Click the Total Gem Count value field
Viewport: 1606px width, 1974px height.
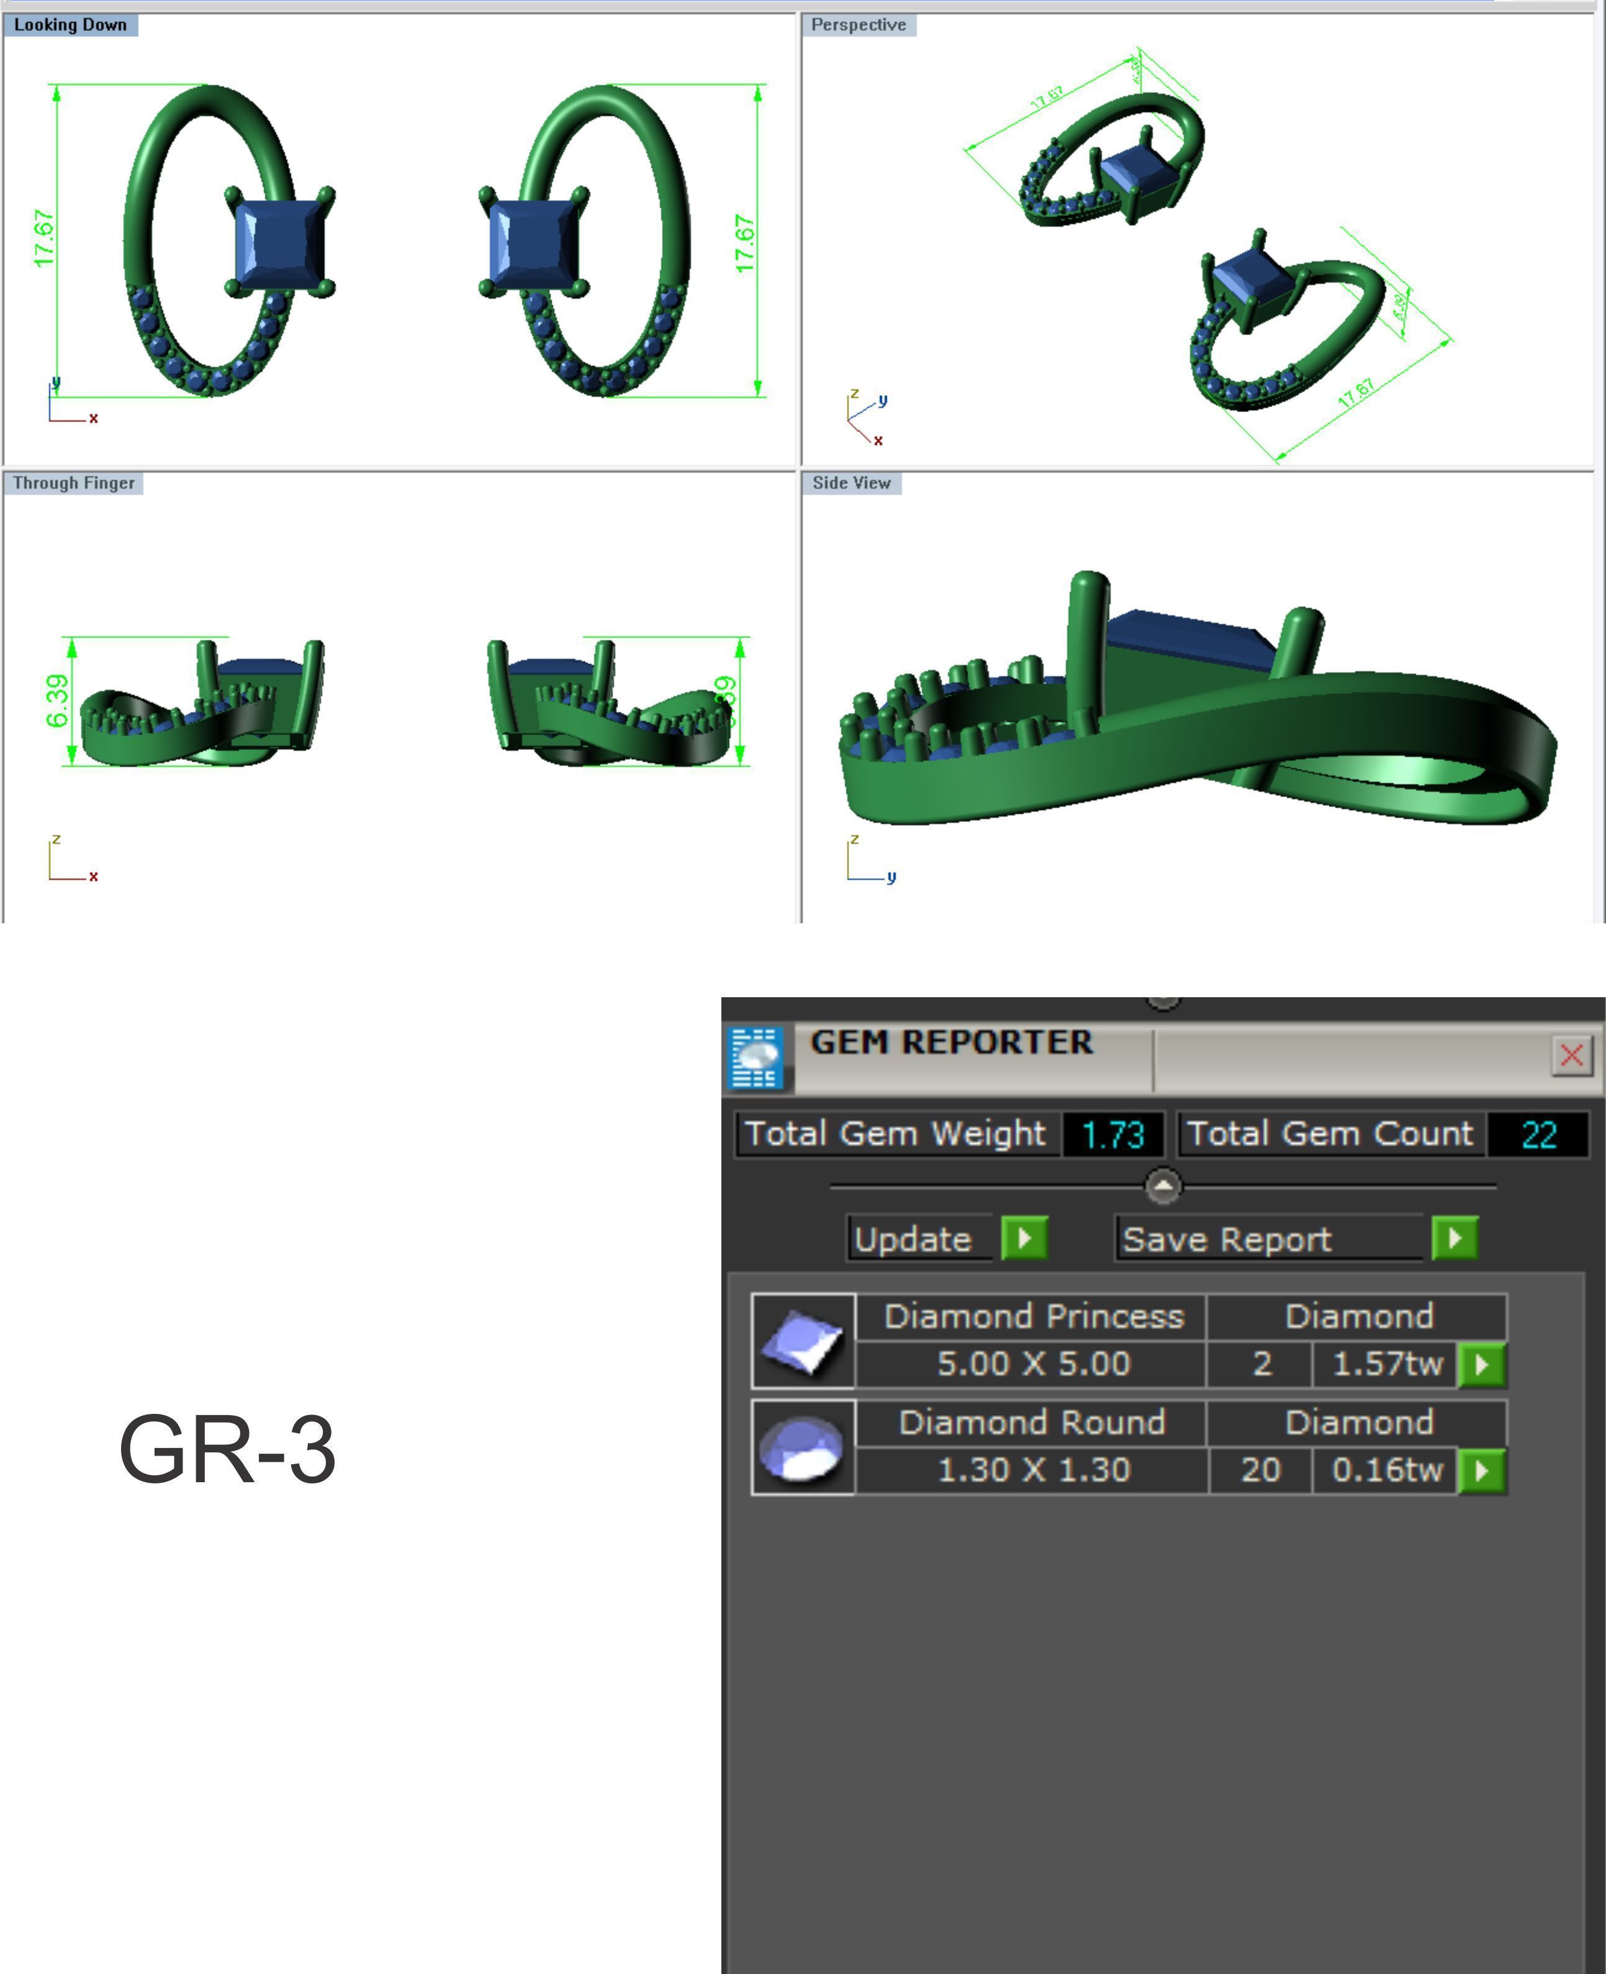(1538, 1134)
